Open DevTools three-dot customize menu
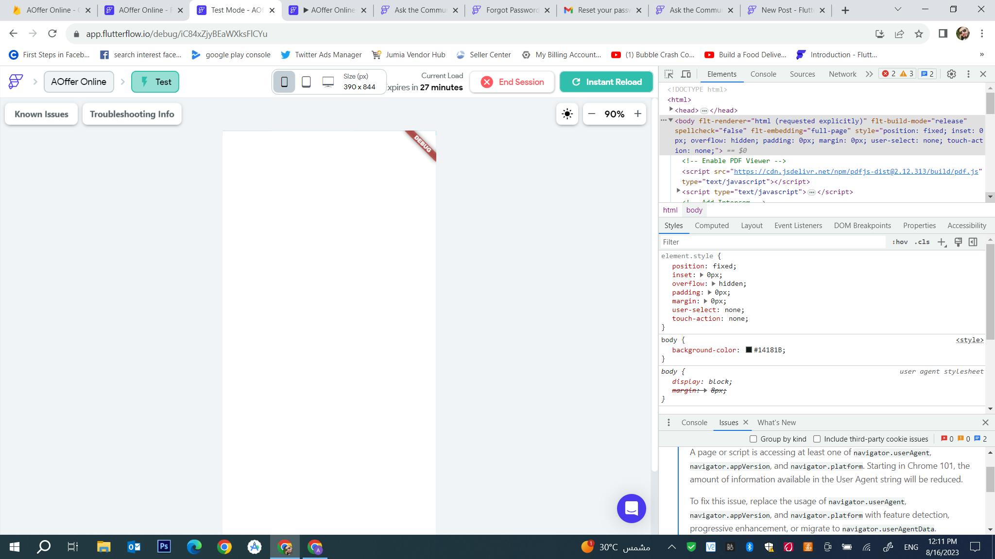This screenshot has height=559, width=995. pos(968,74)
